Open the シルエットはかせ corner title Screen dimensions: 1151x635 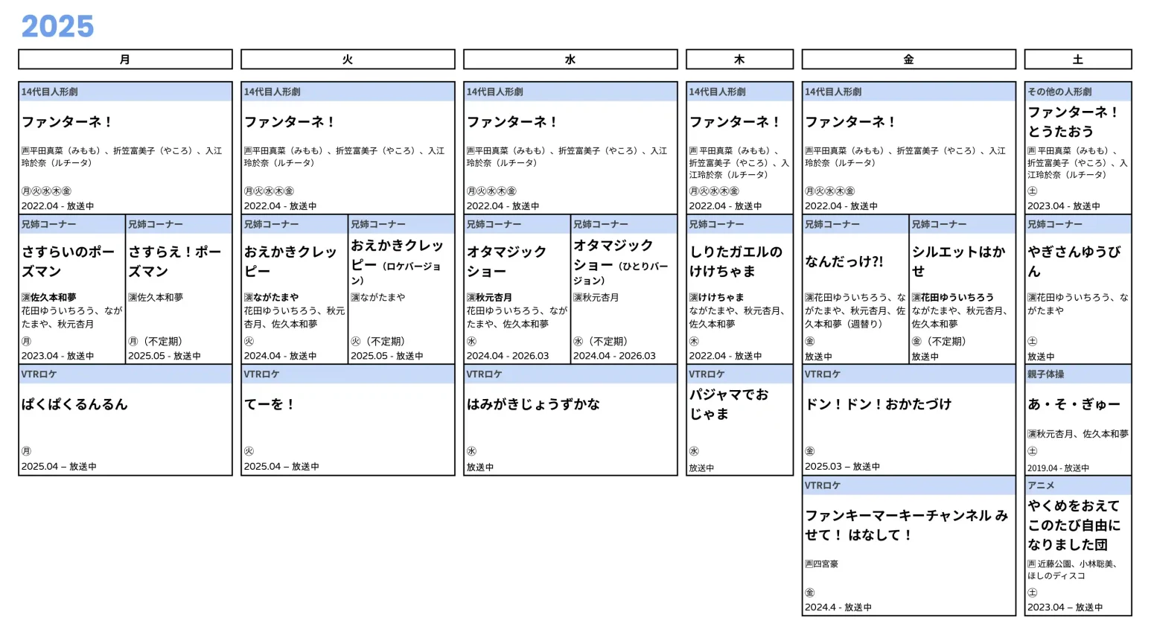point(958,261)
